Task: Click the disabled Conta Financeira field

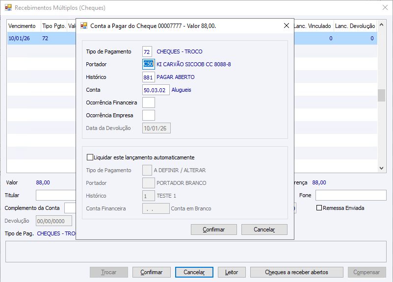Action: coord(156,208)
